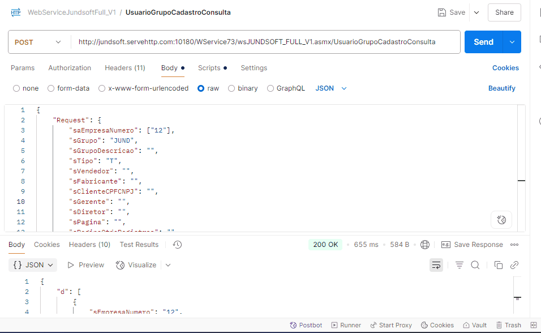Select the form-data radio button

(x=51, y=88)
